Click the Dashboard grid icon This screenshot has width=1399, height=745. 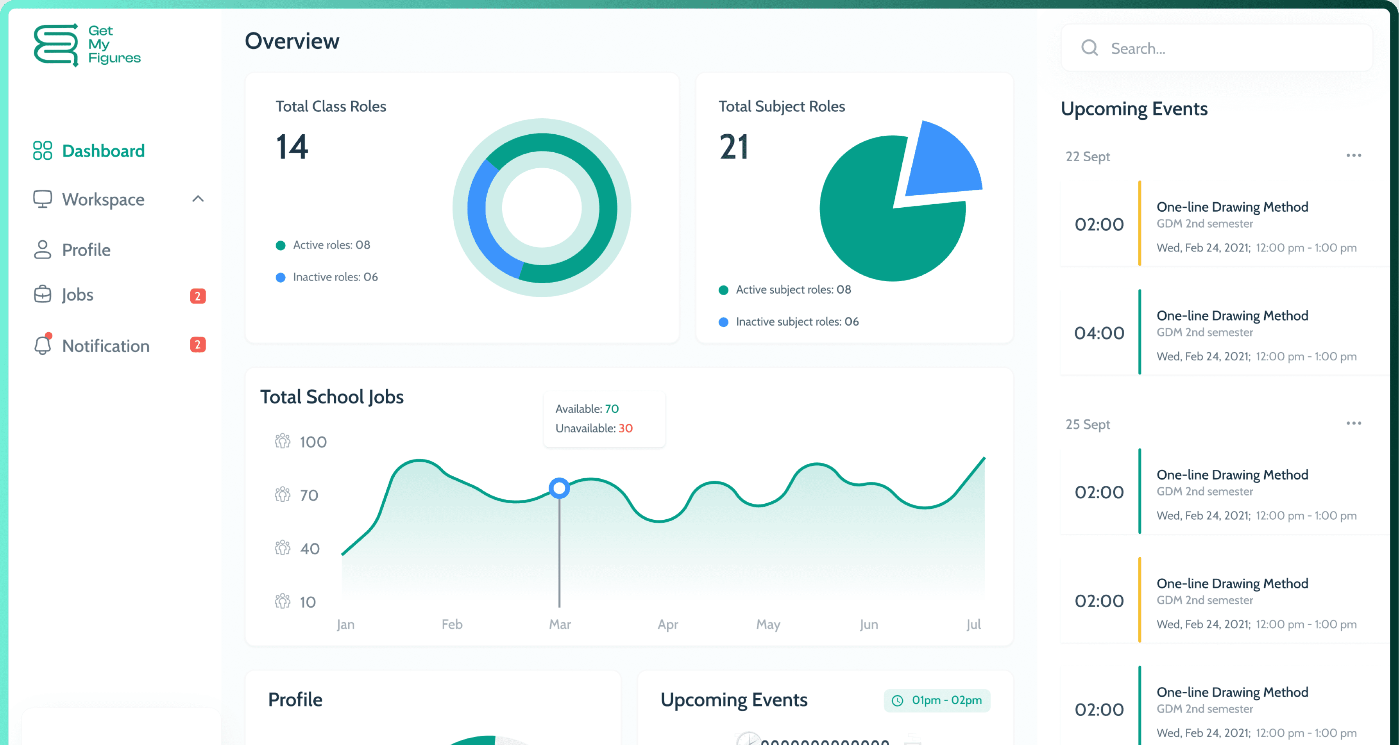click(42, 150)
